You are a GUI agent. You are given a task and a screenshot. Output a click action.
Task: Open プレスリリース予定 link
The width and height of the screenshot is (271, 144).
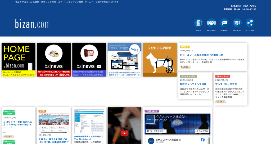pyautogui.click(x=226, y=84)
